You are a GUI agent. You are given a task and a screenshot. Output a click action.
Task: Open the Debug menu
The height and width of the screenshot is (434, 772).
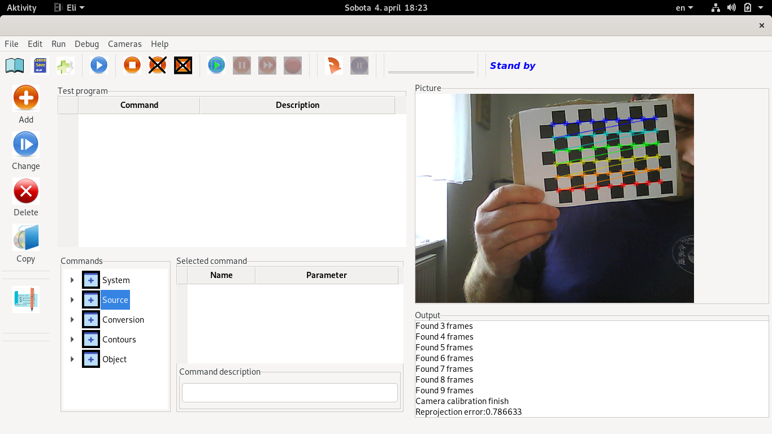click(86, 44)
